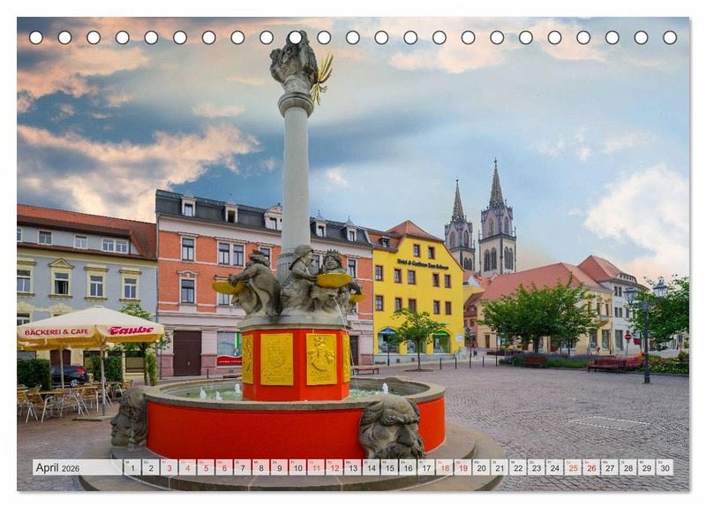This screenshot has width=706, height=508.
Task: Select day 21 in the calendar strip
Action: [x=499, y=467]
